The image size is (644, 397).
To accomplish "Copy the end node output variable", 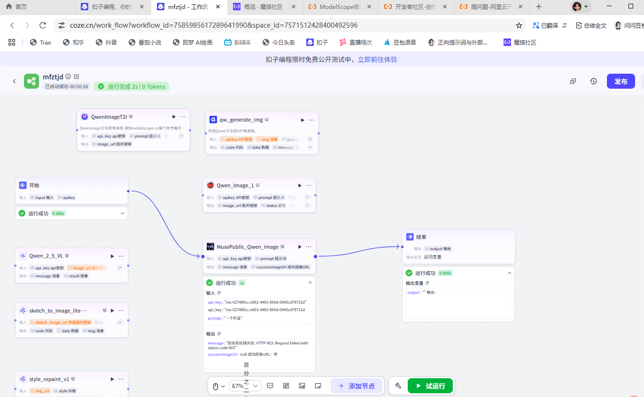I will click(427, 283).
